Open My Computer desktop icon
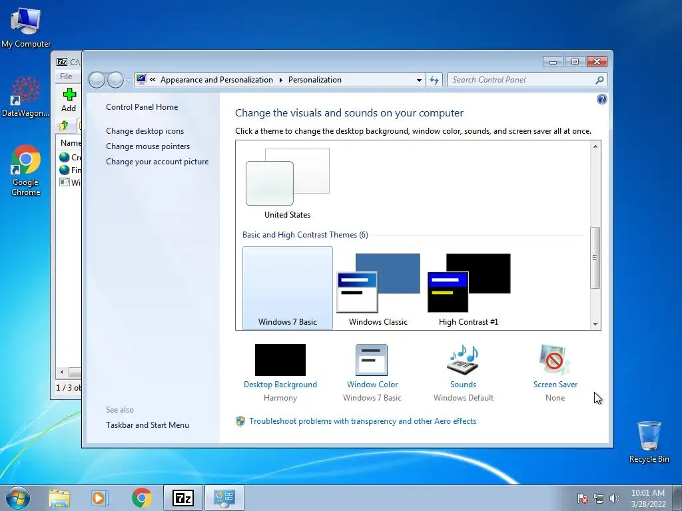 [26, 28]
